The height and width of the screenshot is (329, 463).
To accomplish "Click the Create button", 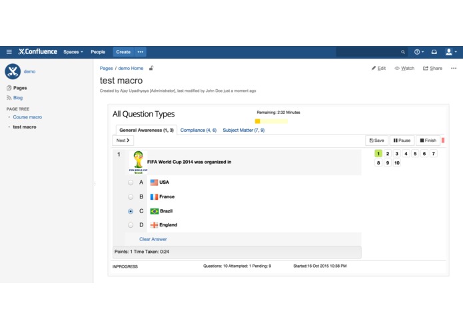I will pos(123,52).
